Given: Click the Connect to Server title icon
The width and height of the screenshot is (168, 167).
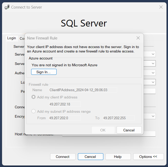Looking at the screenshot, I should click(7, 7).
